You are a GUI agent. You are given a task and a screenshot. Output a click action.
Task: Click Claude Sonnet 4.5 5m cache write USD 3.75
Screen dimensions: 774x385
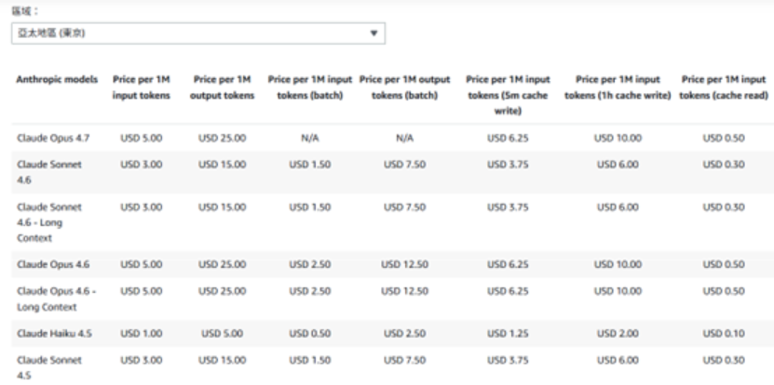[508, 360]
